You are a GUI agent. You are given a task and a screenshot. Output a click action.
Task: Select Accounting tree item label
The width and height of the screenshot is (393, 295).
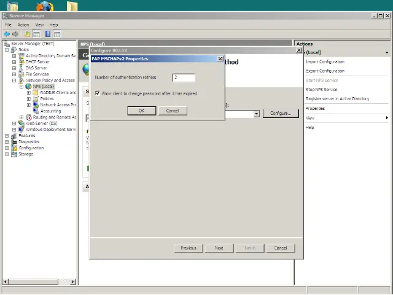tap(50, 111)
